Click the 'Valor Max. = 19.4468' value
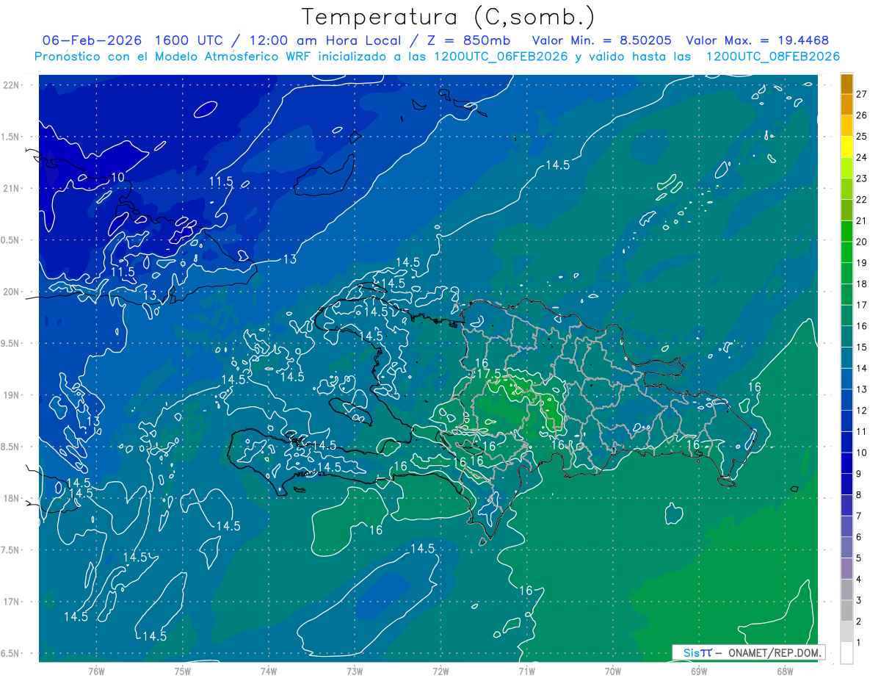This screenshot has width=881, height=681. (758, 40)
